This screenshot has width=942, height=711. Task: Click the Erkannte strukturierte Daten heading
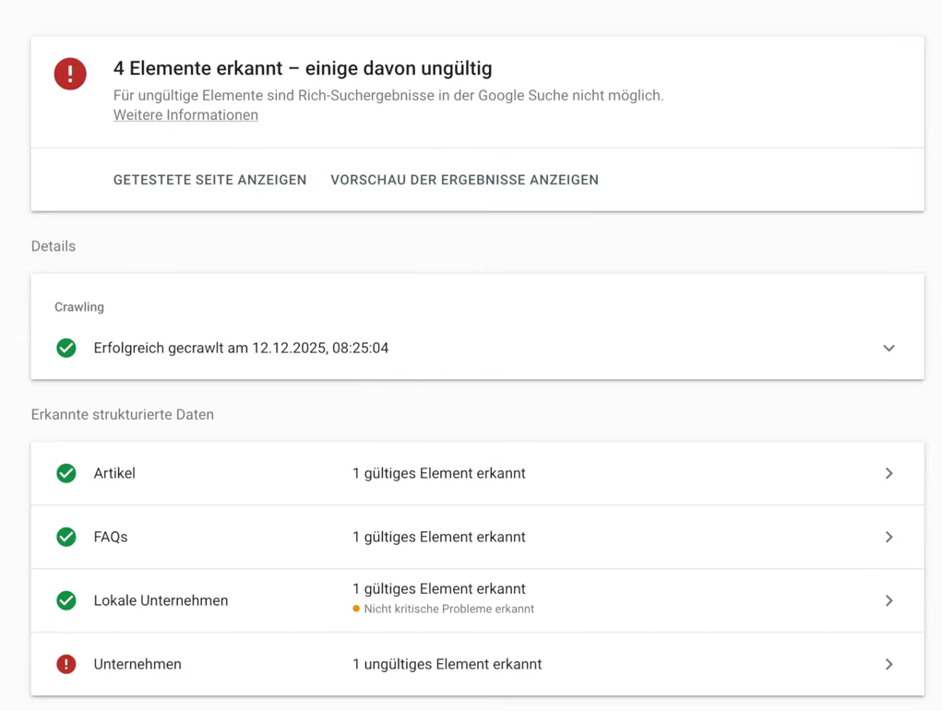[122, 414]
